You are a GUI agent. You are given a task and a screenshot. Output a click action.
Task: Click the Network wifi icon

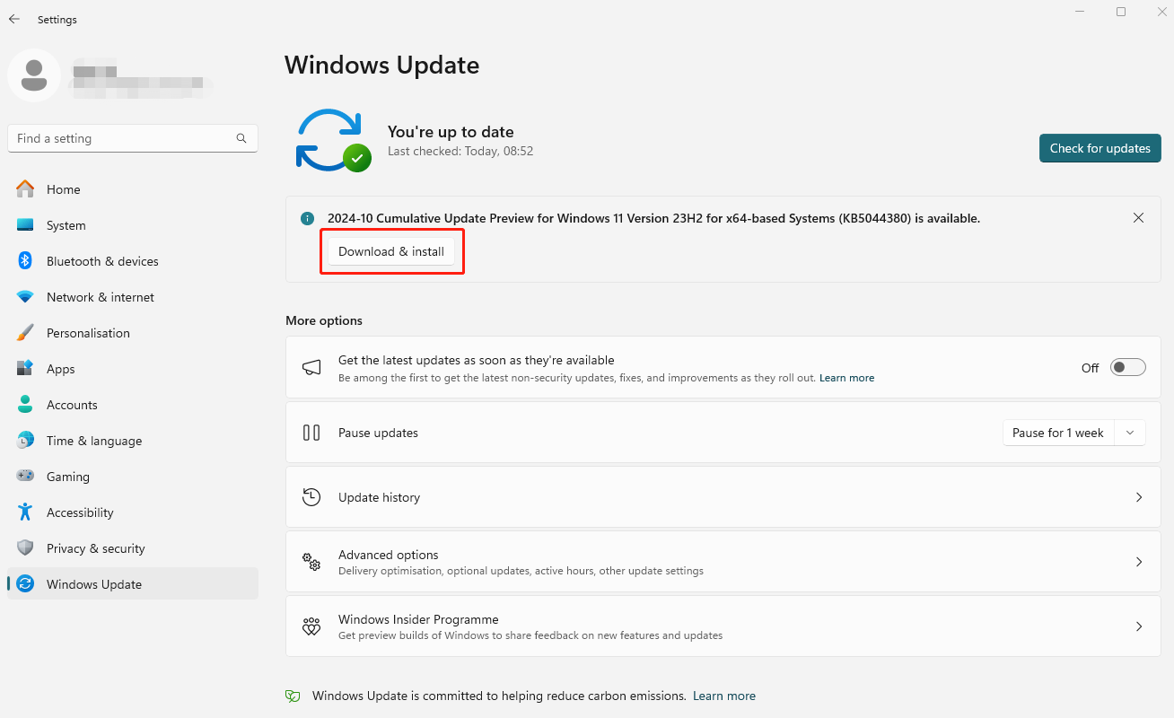coord(25,297)
